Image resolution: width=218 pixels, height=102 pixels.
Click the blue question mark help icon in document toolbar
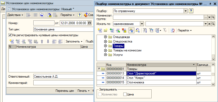click(x=79, y=15)
